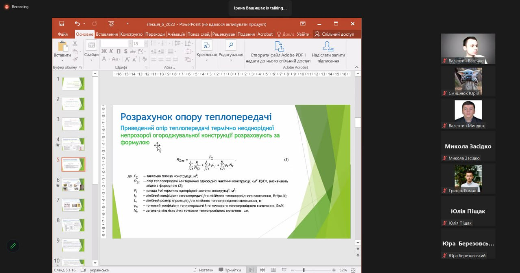This screenshot has width=520, height=273.
Task: Click the Adobe send for signature icon
Action: pyautogui.click(x=328, y=46)
